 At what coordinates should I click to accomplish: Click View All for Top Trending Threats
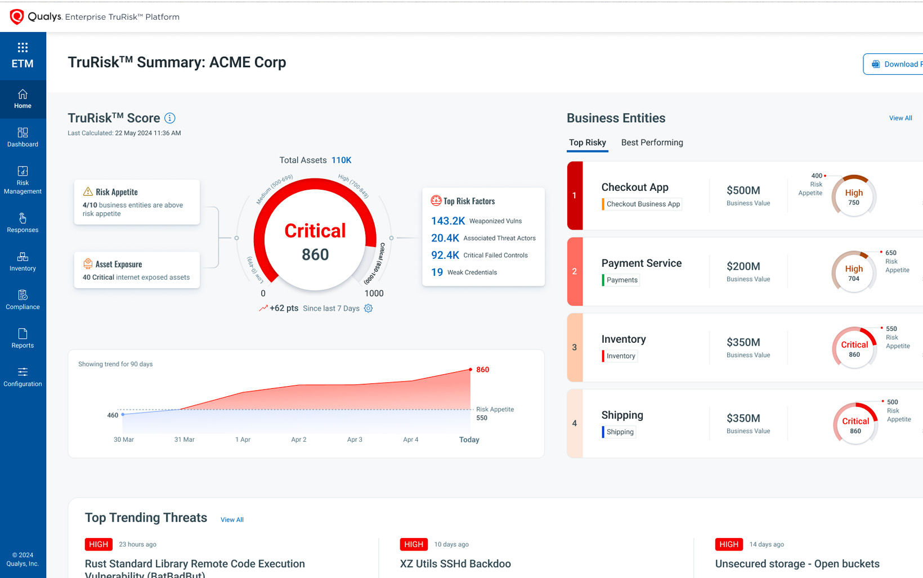pyautogui.click(x=232, y=519)
